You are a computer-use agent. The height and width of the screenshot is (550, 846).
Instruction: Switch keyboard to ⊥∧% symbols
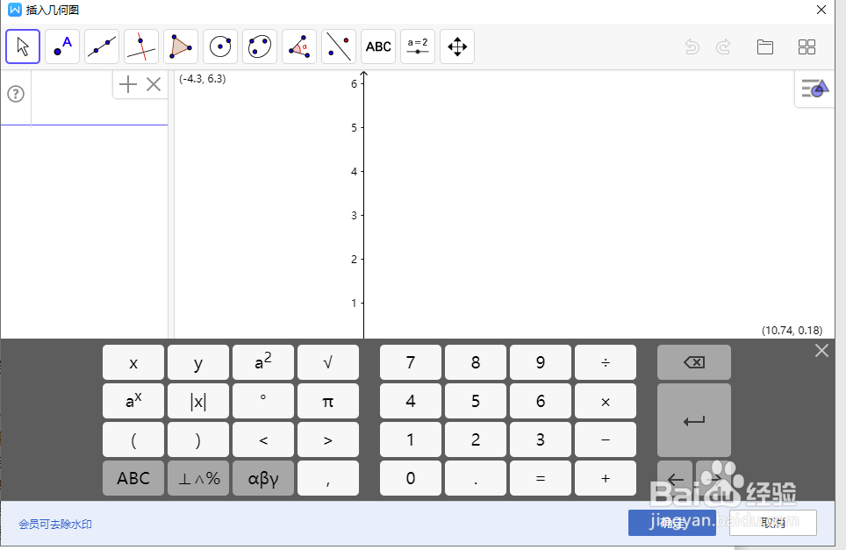point(198,478)
